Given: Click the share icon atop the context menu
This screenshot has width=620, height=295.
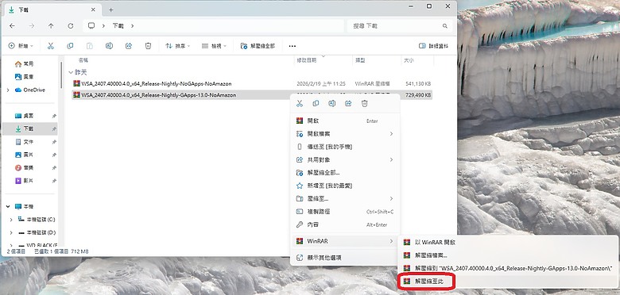Looking at the screenshot, I should (x=348, y=103).
